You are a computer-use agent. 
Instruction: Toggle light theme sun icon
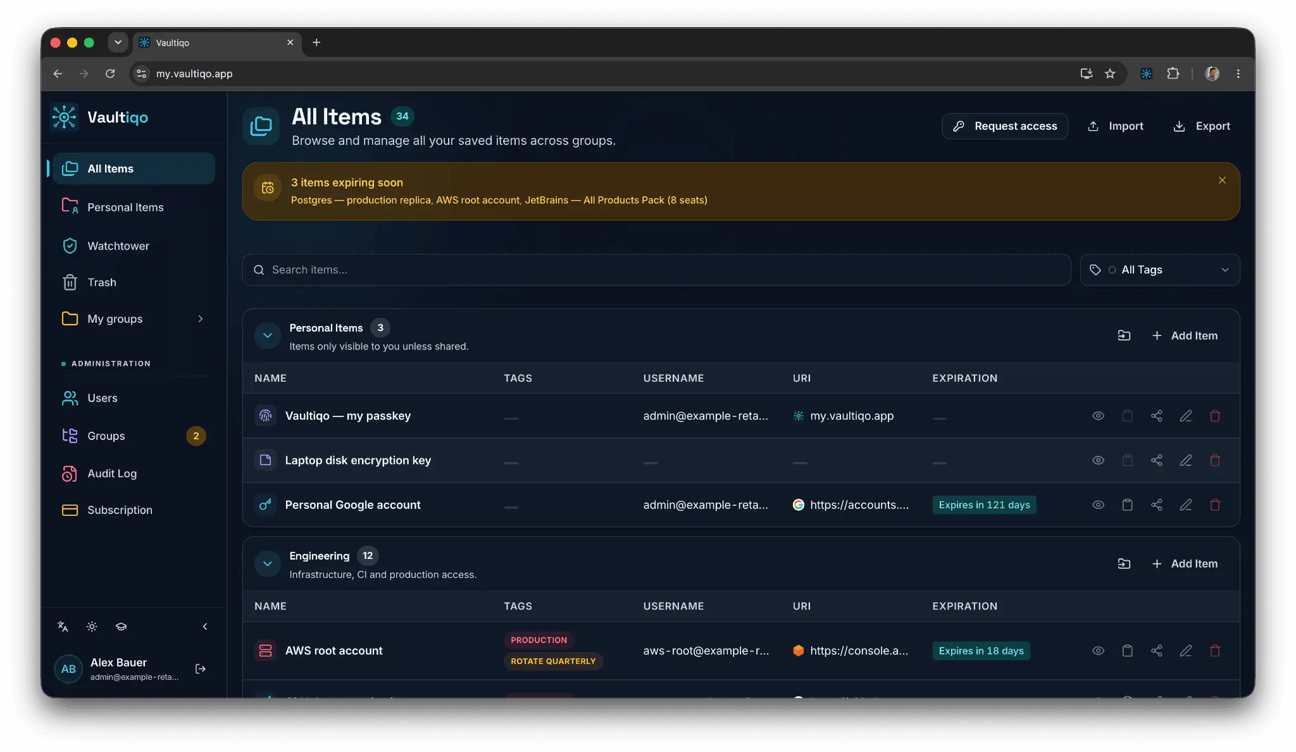click(92, 627)
